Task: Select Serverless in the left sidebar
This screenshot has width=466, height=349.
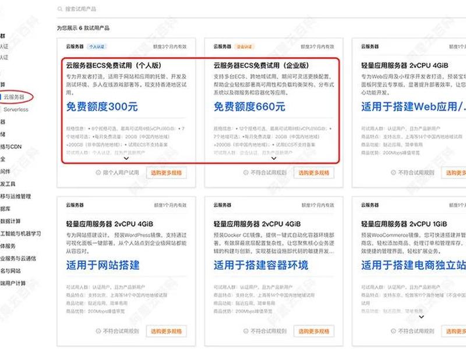Action: [16, 109]
